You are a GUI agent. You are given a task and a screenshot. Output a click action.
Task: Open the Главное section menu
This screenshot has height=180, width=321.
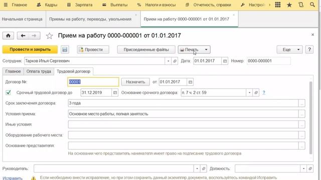20,4
